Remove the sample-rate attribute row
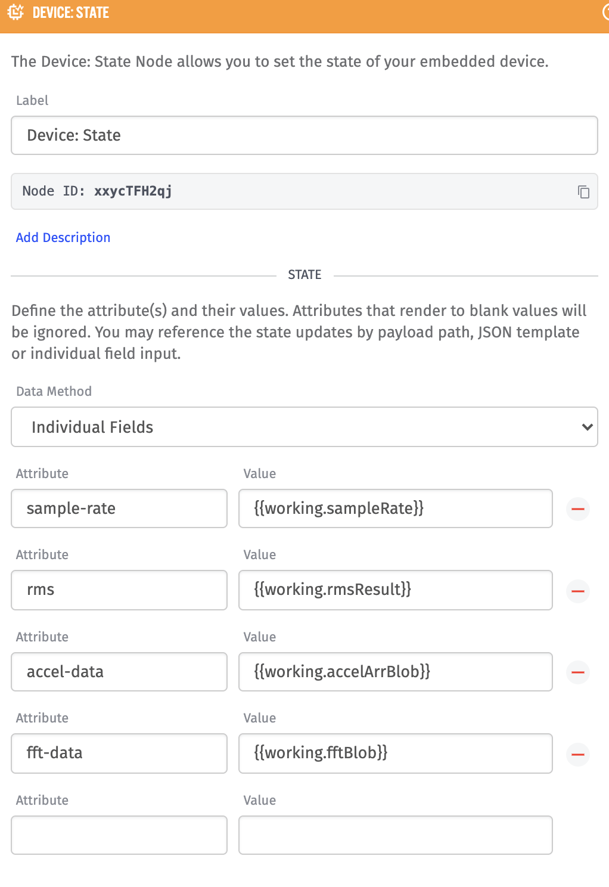The width and height of the screenshot is (609, 887). coord(577,509)
